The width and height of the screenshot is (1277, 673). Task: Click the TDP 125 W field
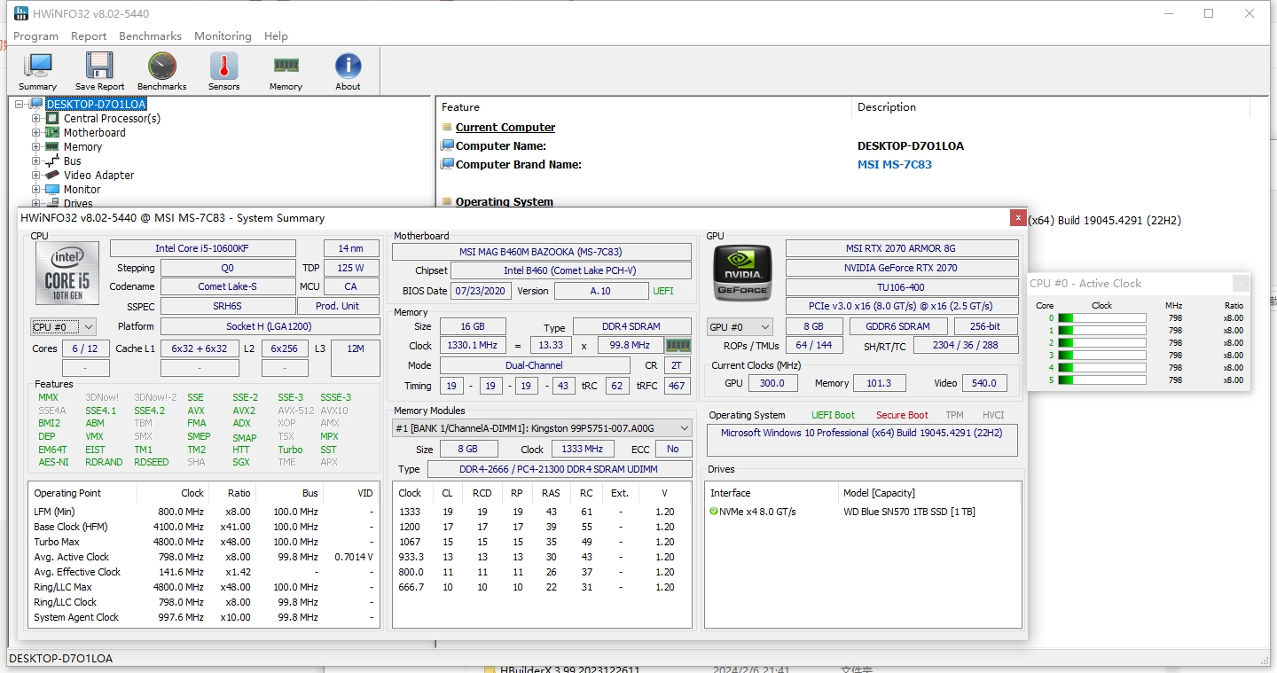[351, 268]
